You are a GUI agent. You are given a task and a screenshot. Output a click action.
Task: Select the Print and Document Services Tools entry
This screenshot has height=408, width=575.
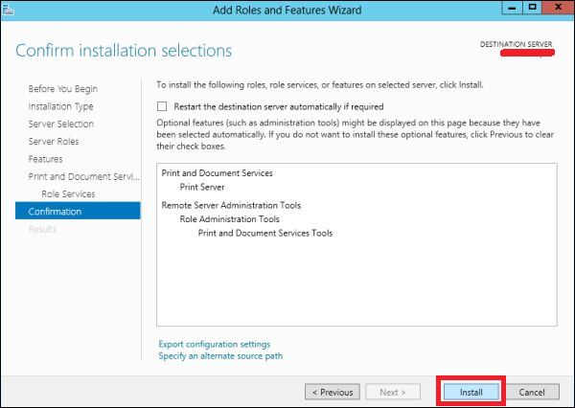(264, 233)
